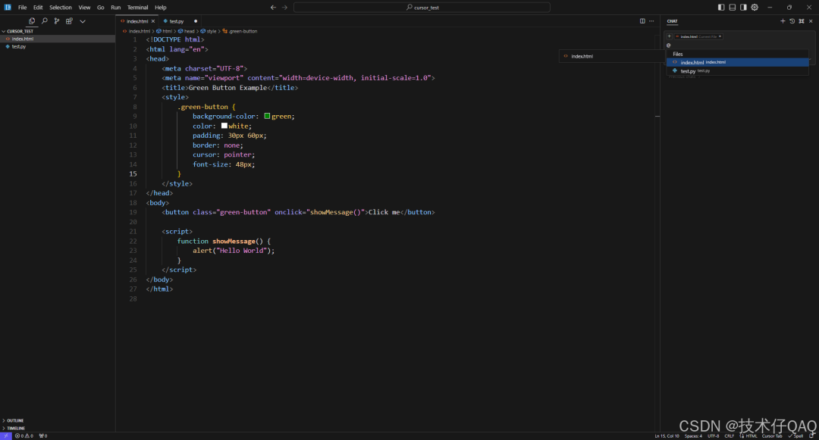Image resolution: width=819 pixels, height=440 pixels.
Task: Open the Help menu
Action: pos(160,8)
